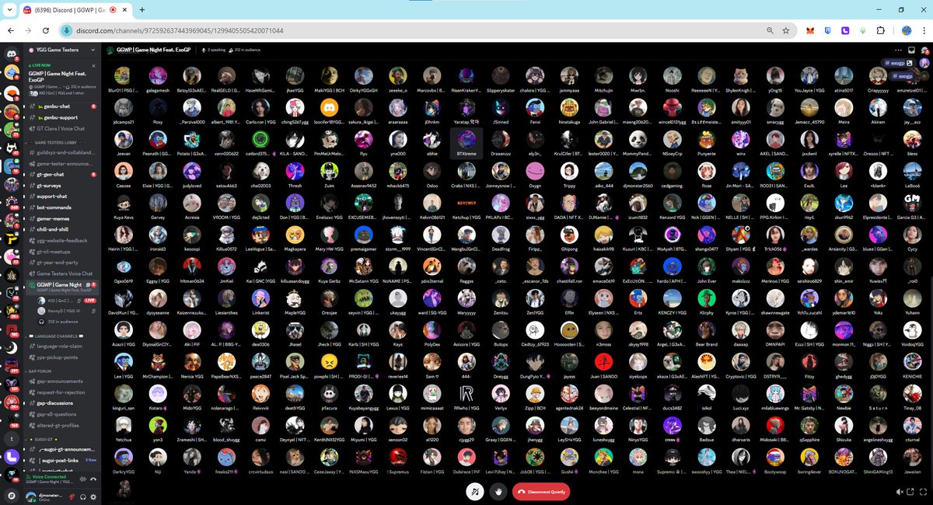
Task: Open the inbox icon in header
Action: click(912, 50)
